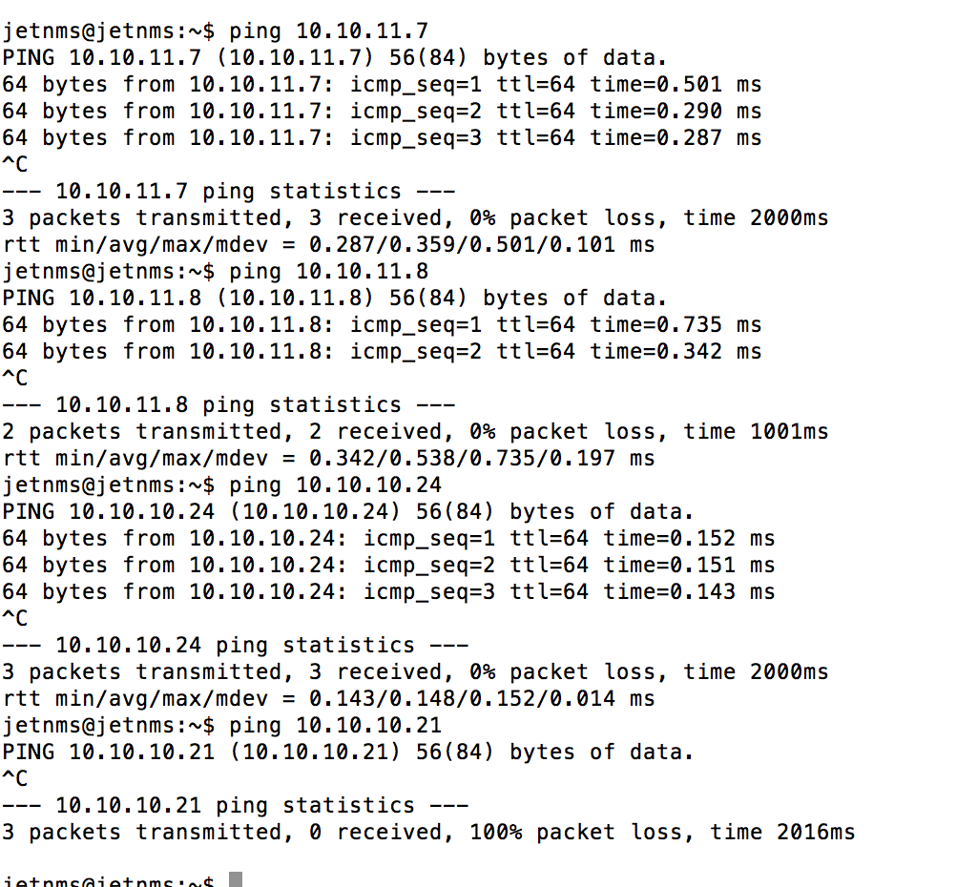Click the '--- 10.10.11.8 ping statistics ---' line
The image size is (977, 887).
tap(229, 404)
